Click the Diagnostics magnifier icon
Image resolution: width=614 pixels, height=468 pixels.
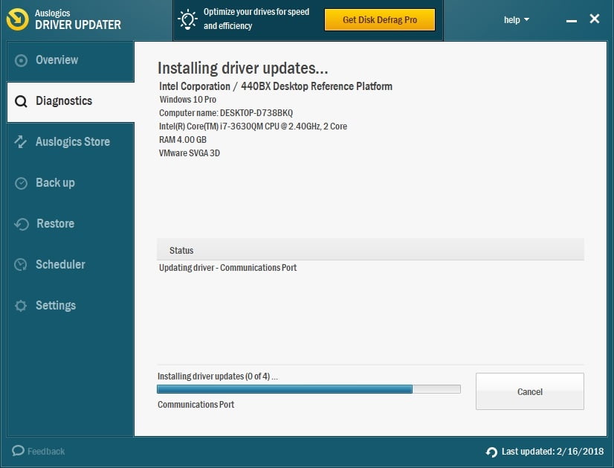tap(21, 101)
